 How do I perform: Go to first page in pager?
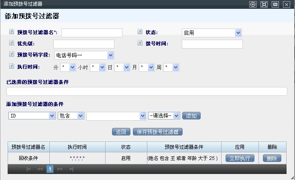tap(28, 169)
